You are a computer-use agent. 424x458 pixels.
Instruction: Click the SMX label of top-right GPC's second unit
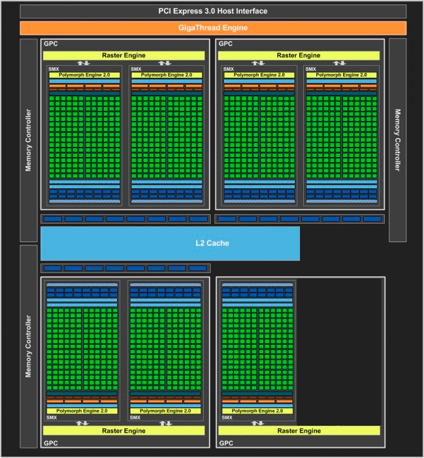coord(311,69)
